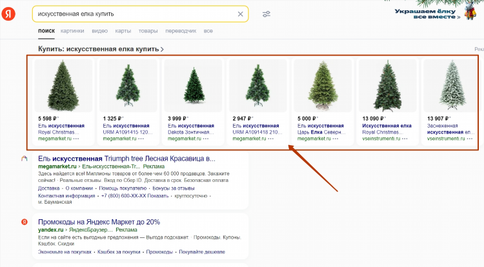Viewport: 484px width, 267px height.
Task: Open Ель искусственная Dakota Зонтичная title
Action: 191,129
